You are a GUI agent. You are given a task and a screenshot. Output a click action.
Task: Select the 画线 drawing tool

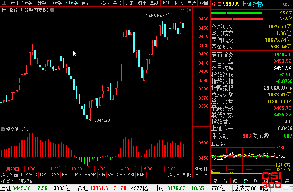point(154,3)
